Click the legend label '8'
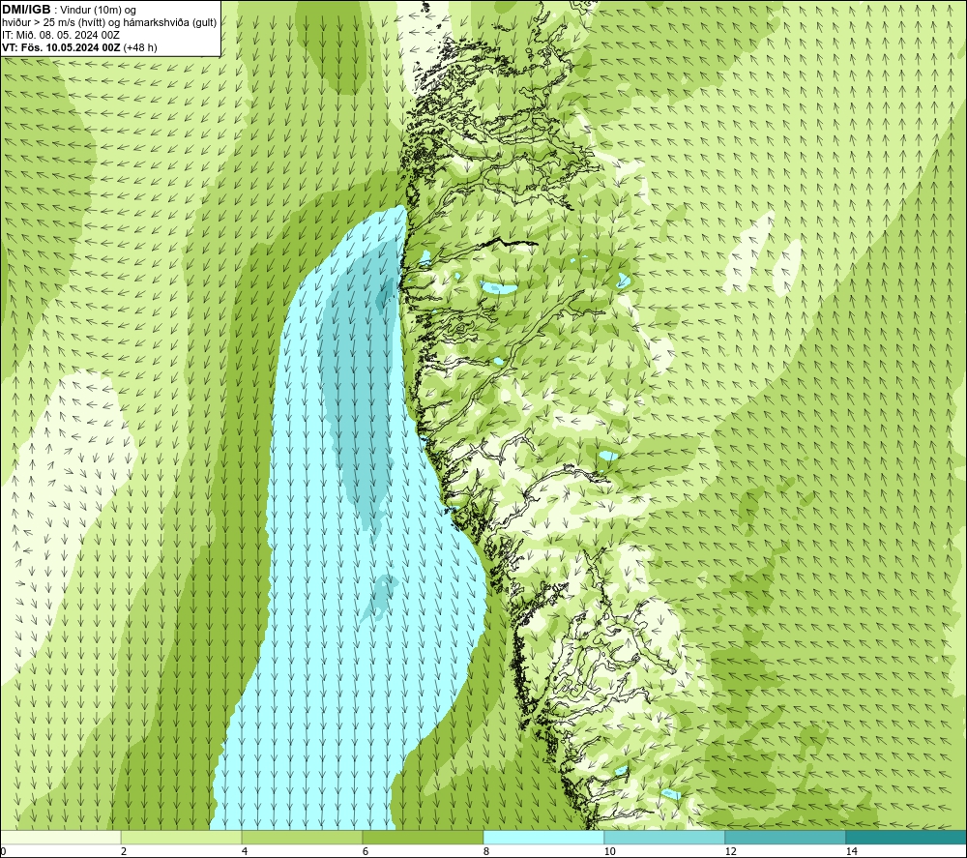The height and width of the screenshot is (858, 967). 486,851
